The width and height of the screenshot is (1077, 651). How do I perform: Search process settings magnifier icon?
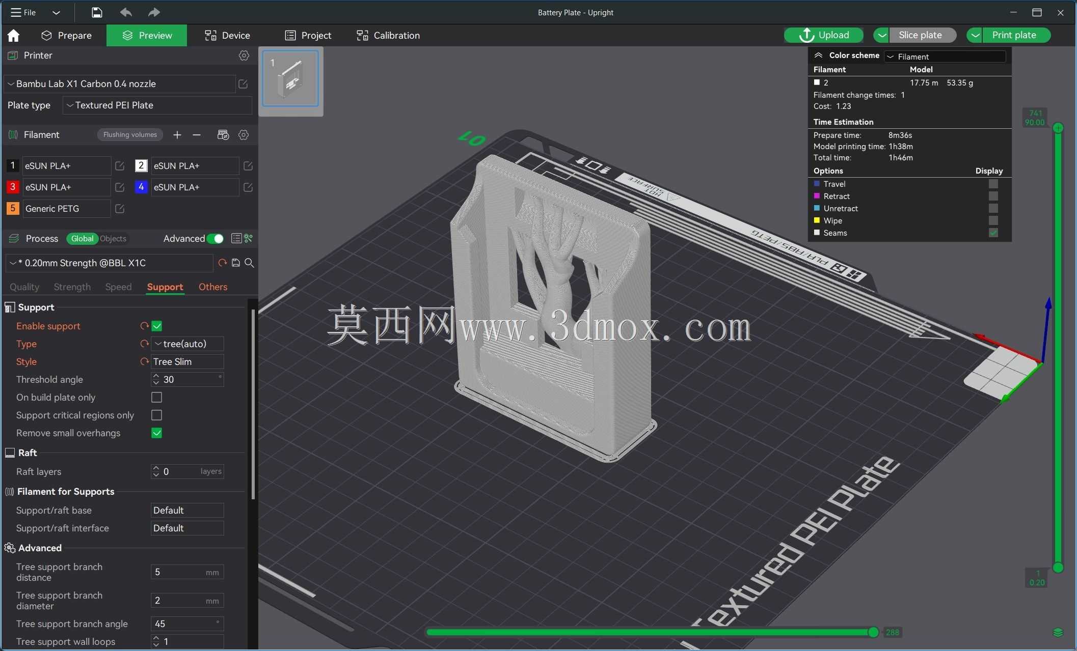point(249,263)
